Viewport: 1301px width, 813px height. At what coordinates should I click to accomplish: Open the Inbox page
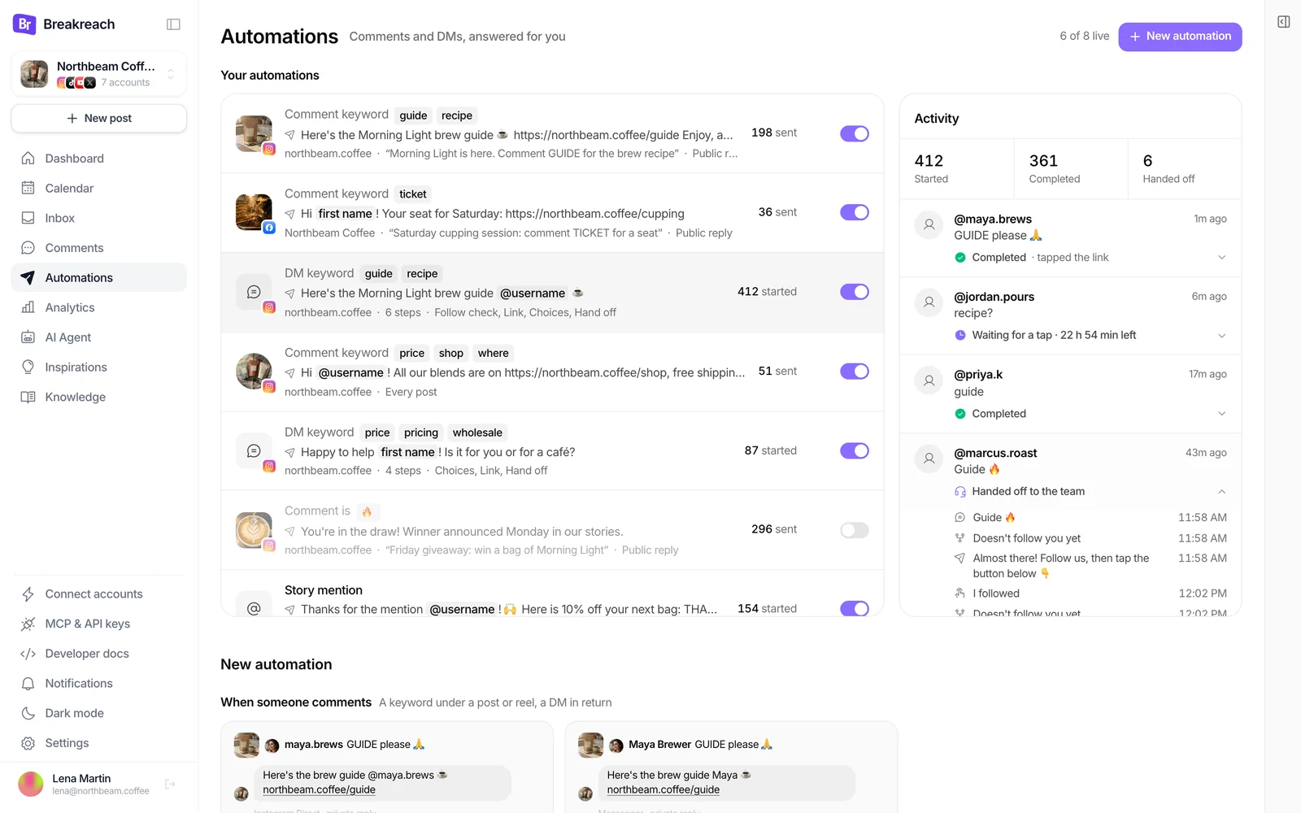(98, 218)
